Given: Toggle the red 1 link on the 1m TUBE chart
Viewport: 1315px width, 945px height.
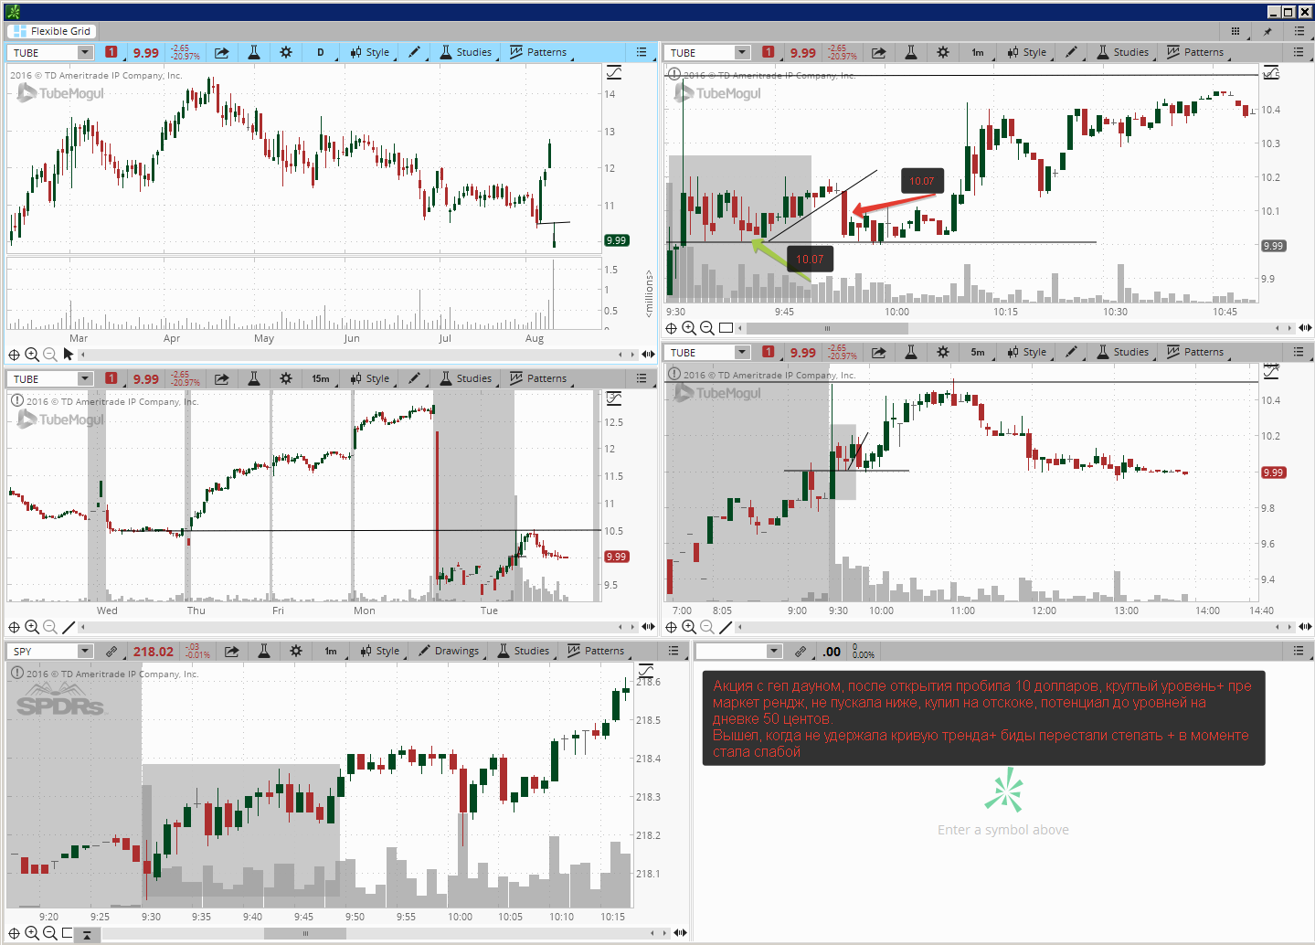Looking at the screenshot, I should (x=769, y=53).
